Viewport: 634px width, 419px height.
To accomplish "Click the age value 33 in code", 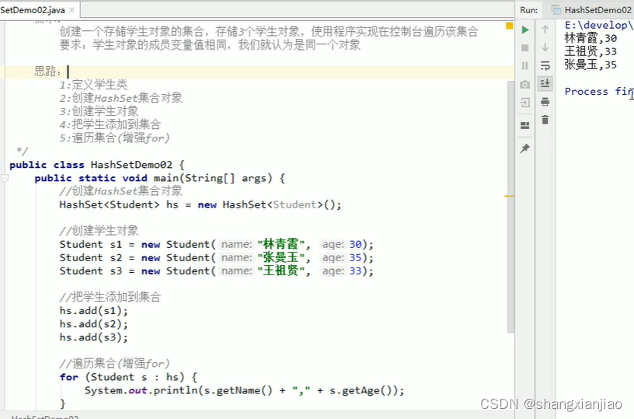I will [355, 271].
